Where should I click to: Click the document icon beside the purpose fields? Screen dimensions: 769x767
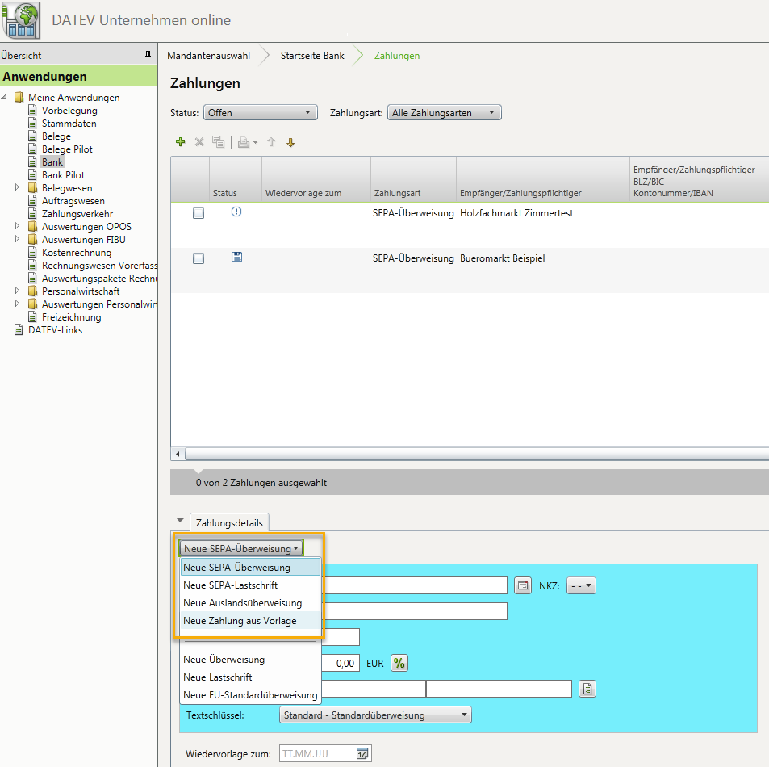(587, 689)
